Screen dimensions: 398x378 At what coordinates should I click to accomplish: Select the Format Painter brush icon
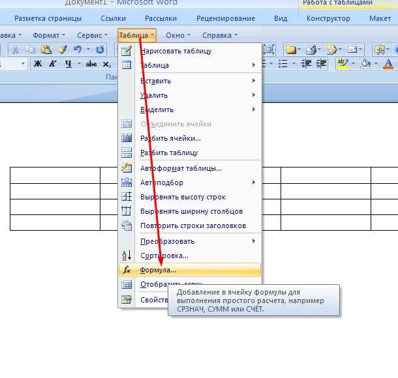click(62, 50)
